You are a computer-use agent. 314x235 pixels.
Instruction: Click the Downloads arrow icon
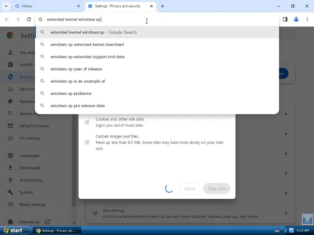click(10, 168)
